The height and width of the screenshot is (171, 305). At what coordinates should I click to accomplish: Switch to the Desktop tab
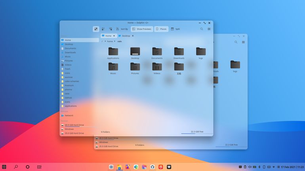pos(126,36)
